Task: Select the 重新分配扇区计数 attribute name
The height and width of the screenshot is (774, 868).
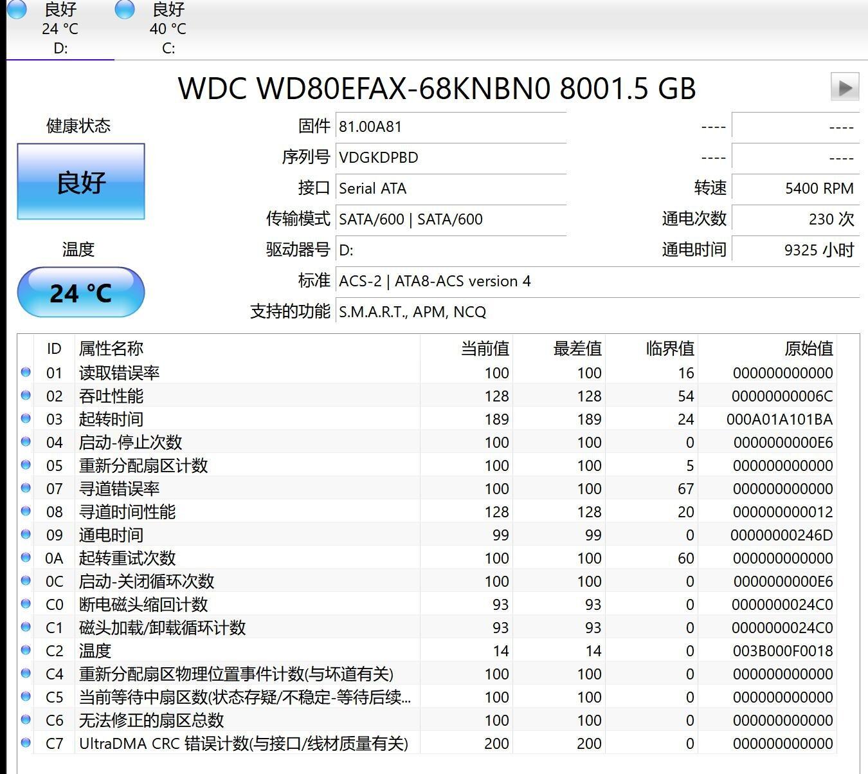Action: (x=143, y=465)
